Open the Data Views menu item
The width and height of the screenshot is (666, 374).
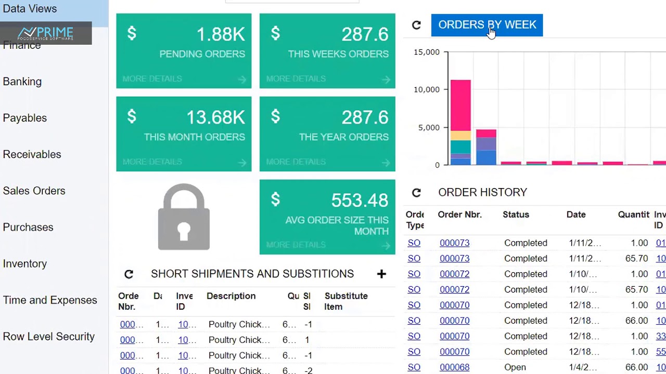click(x=30, y=9)
